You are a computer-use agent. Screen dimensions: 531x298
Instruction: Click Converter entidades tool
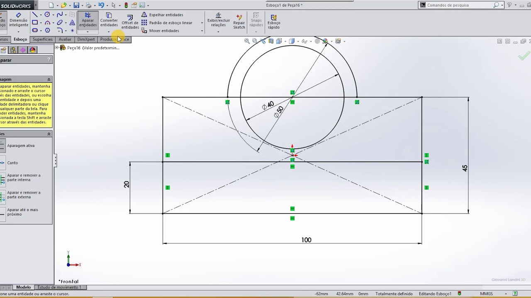click(x=109, y=20)
